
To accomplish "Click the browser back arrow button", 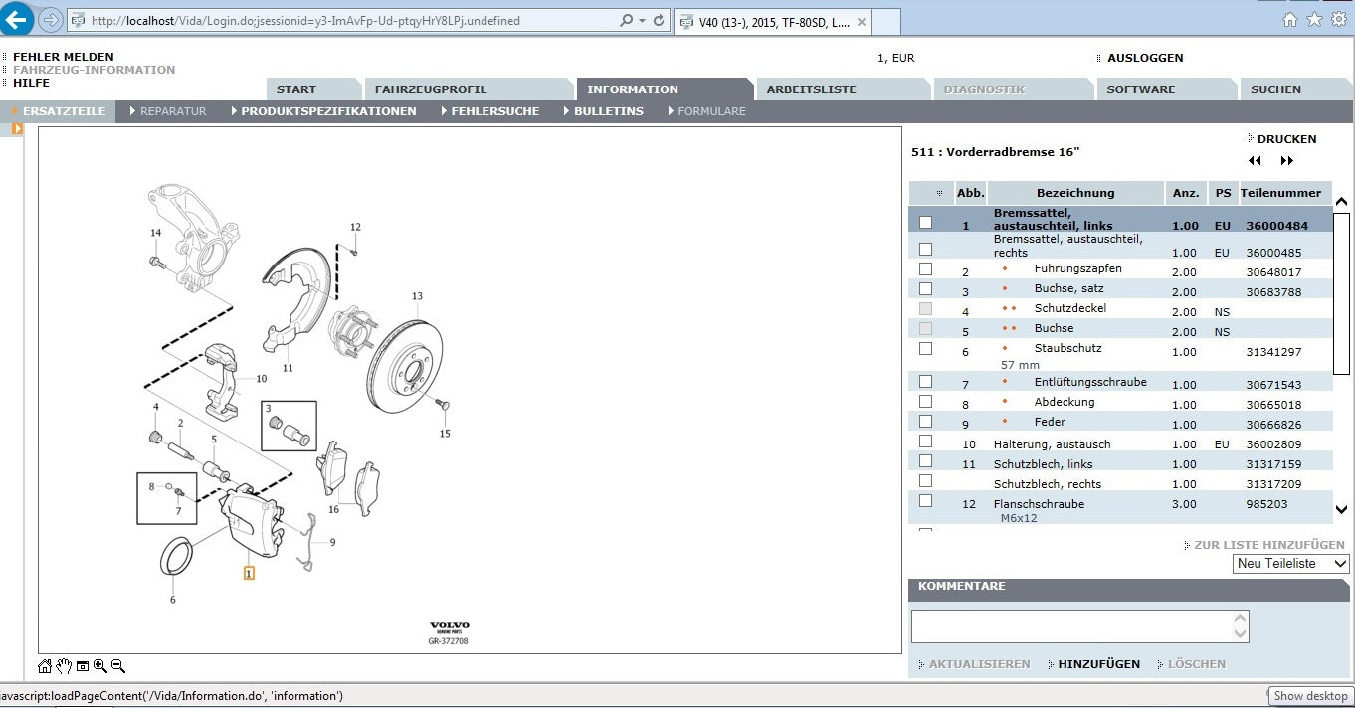I will [17, 19].
